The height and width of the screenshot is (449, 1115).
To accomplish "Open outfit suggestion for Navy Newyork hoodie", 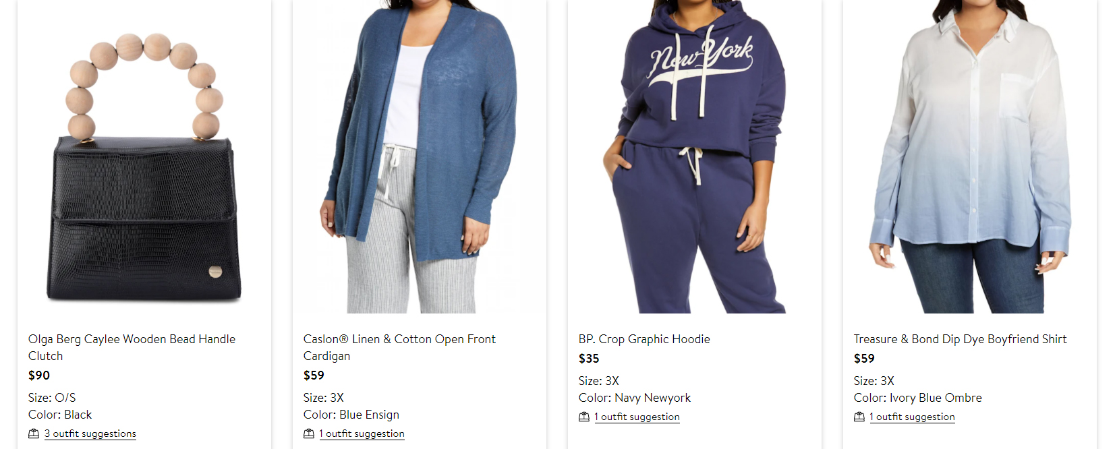I will click(x=637, y=417).
